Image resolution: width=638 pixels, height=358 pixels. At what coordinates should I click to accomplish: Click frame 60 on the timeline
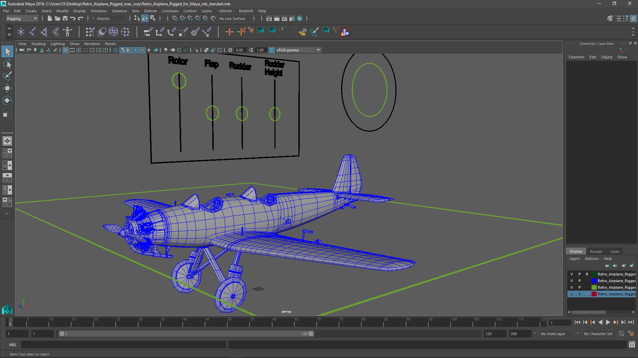pyautogui.click(x=274, y=322)
